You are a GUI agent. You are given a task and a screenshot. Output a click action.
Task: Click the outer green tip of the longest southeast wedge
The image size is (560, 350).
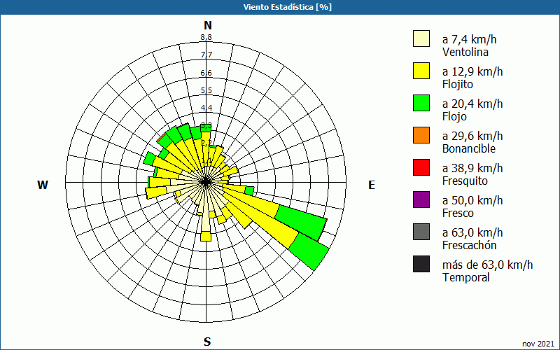tap(309, 252)
